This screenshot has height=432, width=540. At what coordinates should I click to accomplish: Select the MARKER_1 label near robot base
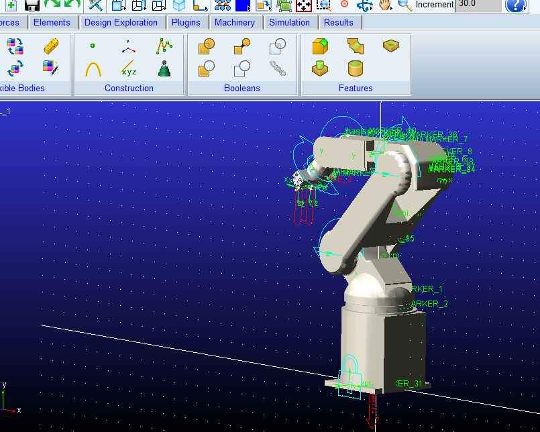pyautogui.click(x=426, y=288)
